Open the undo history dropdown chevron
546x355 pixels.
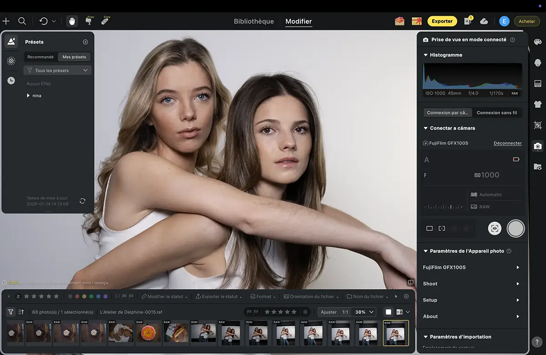pos(54,21)
